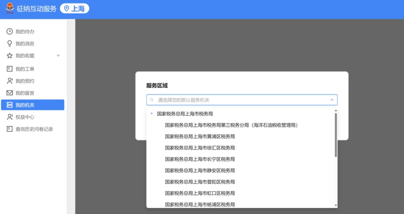Collapse the 国家税务总局上海市税务局 tree node
This screenshot has height=214, width=404.
click(x=151, y=114)
